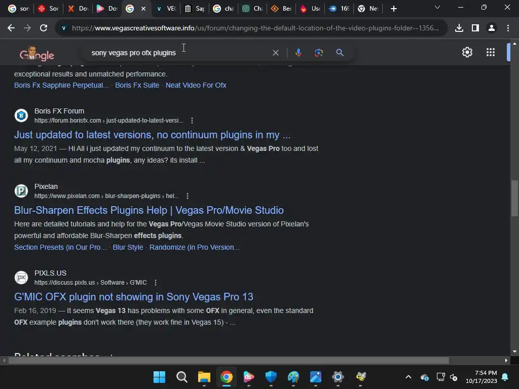Click the Pixelan site favicon
The image size is (519, 389).
pyautogui.click(x=21, y=191)
